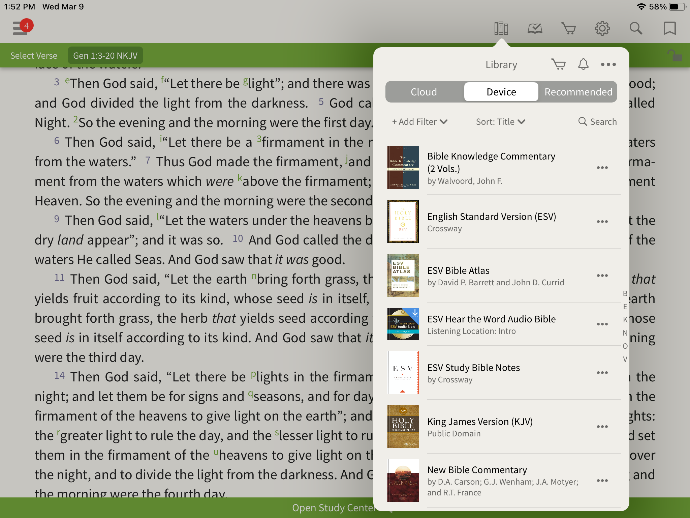Tap the Wi-Fi icon in the status bar
Viewport: 690px width, 518px height.
point(641,7)
